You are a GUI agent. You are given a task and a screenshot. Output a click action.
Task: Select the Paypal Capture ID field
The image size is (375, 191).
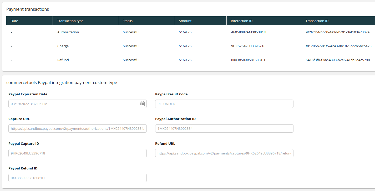click(77, 153)
